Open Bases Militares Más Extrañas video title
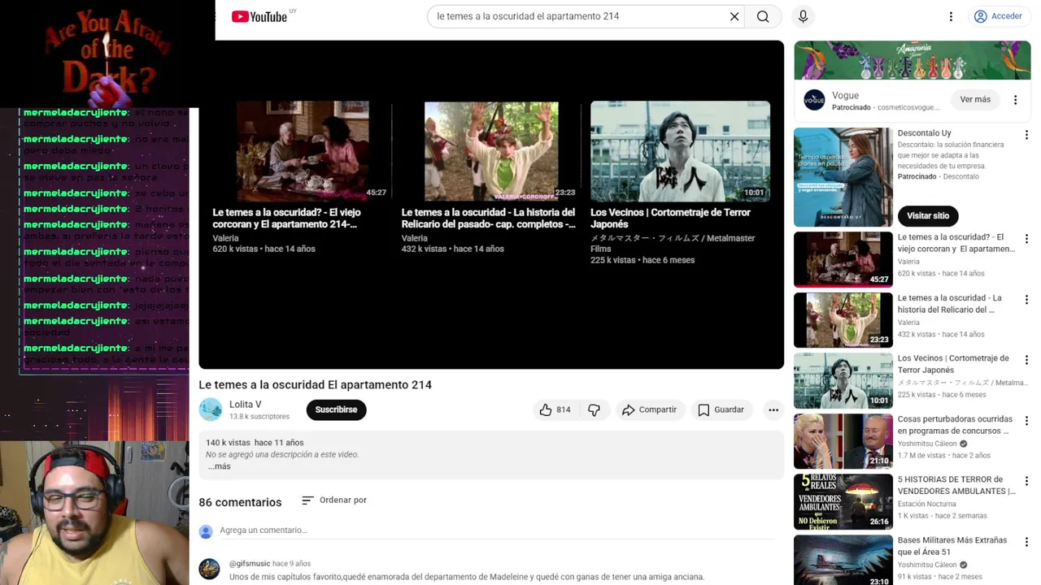 click(952, 546)
